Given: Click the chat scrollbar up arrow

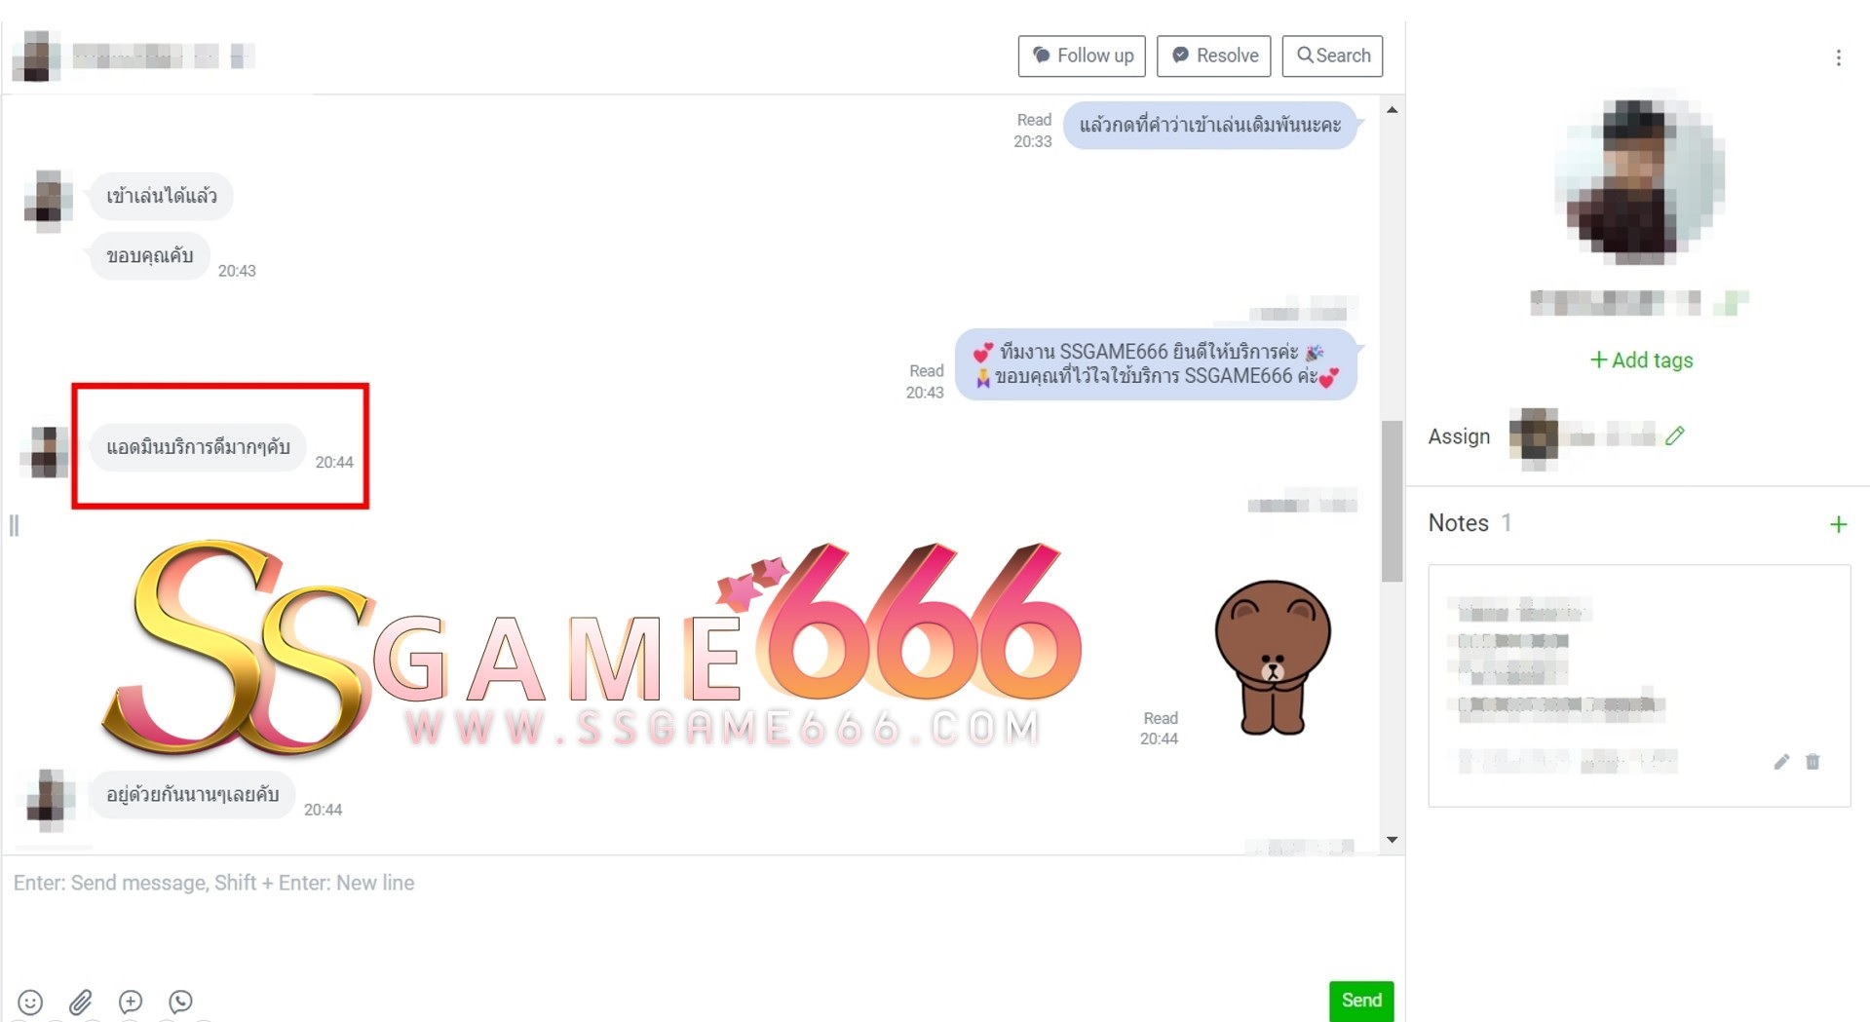Looking at the screenshot, I should tap(1392, 110).
